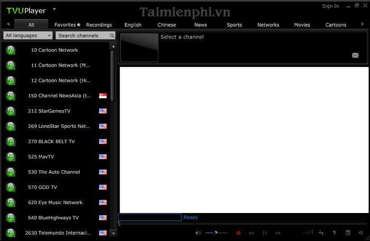Toggle the fullscreen window icon

click(x=348, y=233)
